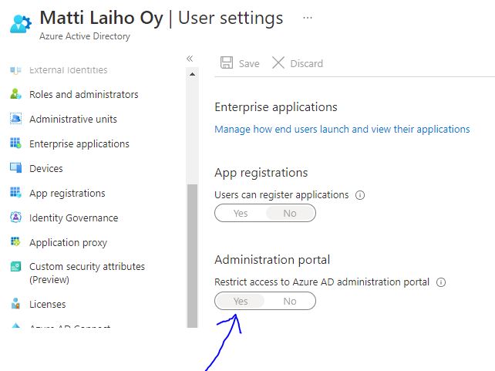Open External Identities menu item
The height and width of the screenshot is (371, 495).
point(68,69)
